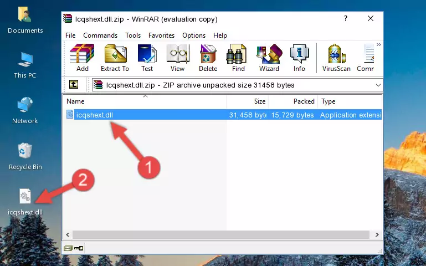
Task: Select the icqshext.dll file row
Action: click(x=223, y=115)
